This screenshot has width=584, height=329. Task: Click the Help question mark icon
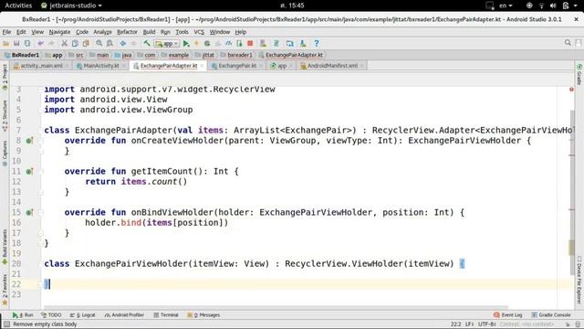[x=317, y=43]
